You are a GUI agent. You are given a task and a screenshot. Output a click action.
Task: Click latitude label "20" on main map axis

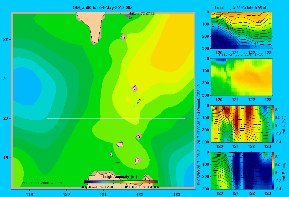[x=6, y=118]
